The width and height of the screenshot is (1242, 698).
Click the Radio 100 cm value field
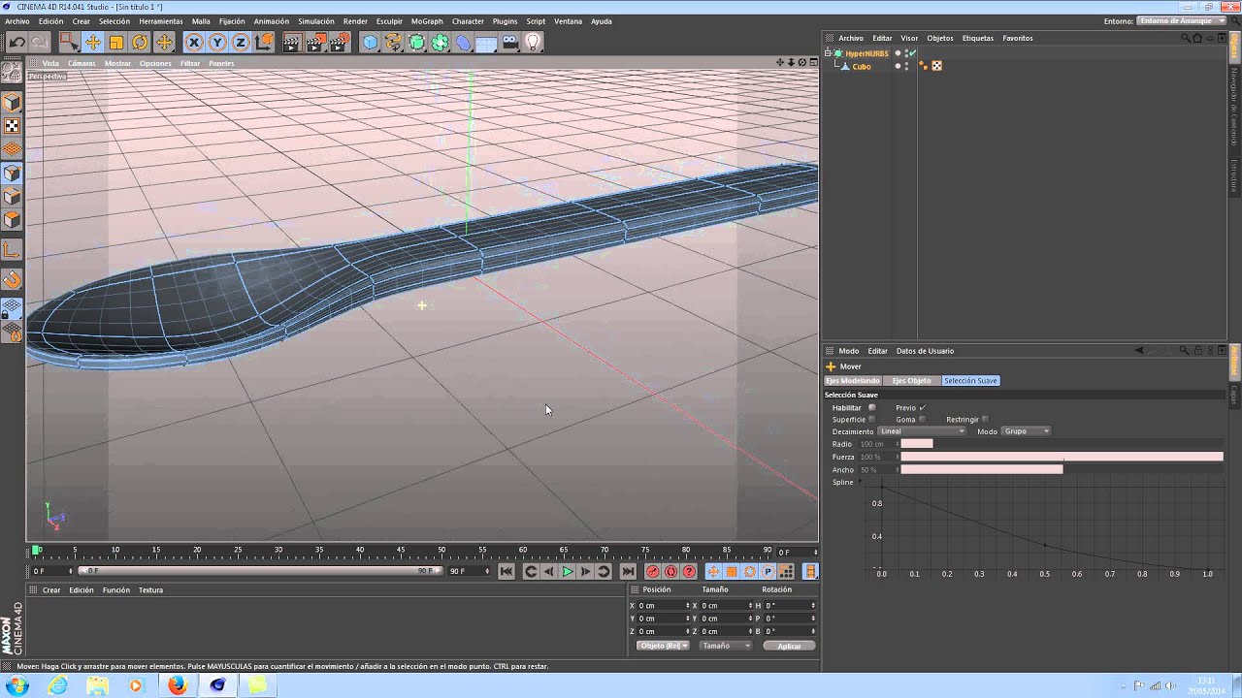click(x=877, y=444)
